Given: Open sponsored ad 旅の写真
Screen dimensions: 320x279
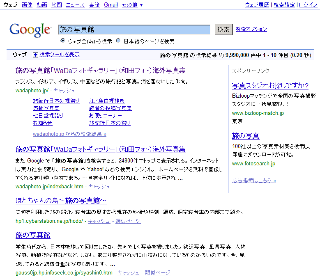Looking at the screenshot, I should pyautogui.click(x=246, y=136).
